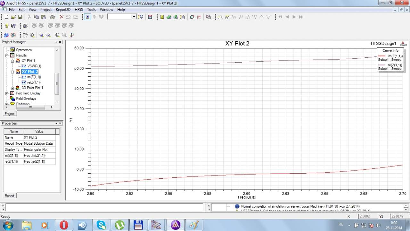Screen dimensions: 410x231
Task: Click the Print icon in toolbar
Action: [52, 17]
